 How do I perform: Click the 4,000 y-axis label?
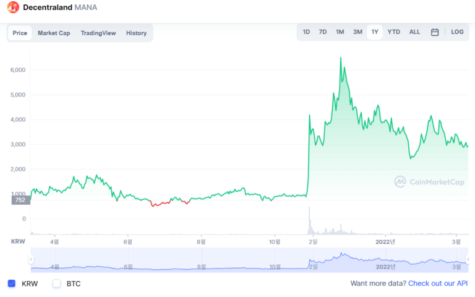(x=18, y=119)
